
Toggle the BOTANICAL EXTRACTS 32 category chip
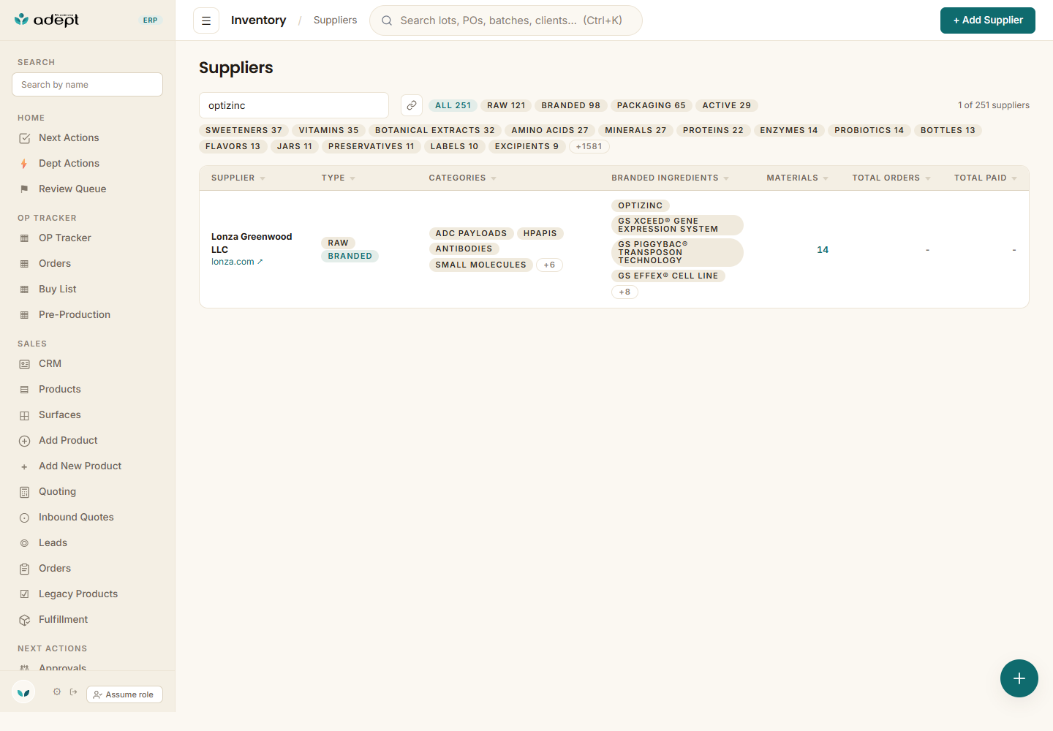[x=434, y=130]
